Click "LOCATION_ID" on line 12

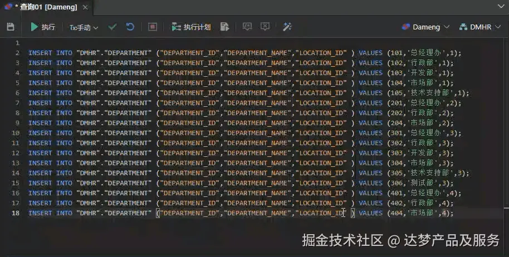[x=321, y=153]
